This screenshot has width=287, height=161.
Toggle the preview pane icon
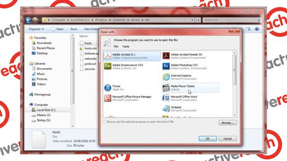click(x=248, y=29)
